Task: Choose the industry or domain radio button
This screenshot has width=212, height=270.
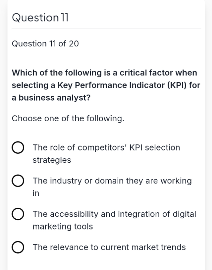Action: click(x=18, y=181)
